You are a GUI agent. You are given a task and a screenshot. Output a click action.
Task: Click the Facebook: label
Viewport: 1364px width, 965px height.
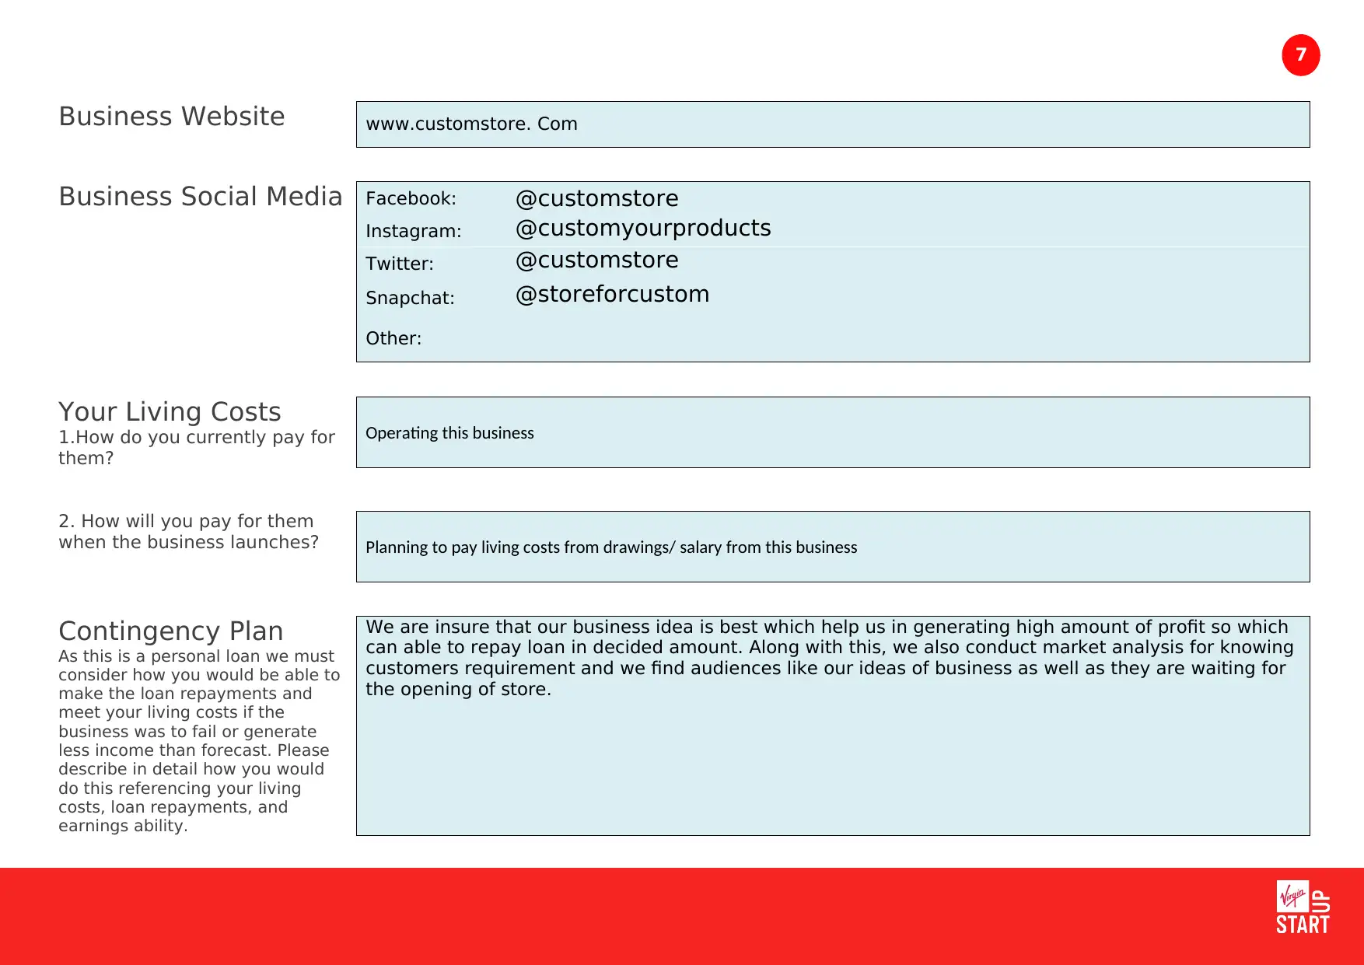[411, 198]
